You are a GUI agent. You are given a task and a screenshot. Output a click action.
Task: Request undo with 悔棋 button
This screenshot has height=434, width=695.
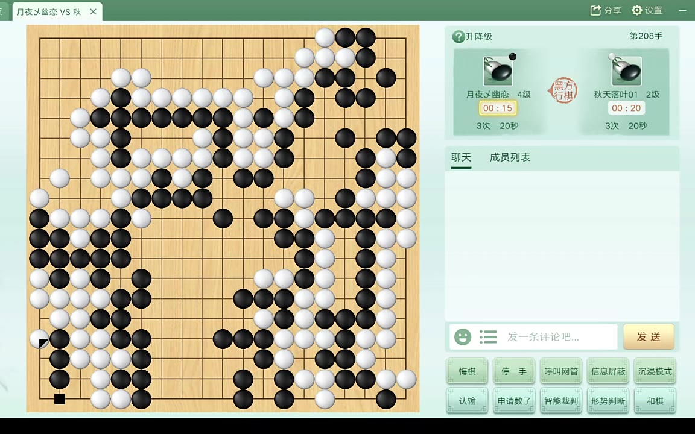467,371
